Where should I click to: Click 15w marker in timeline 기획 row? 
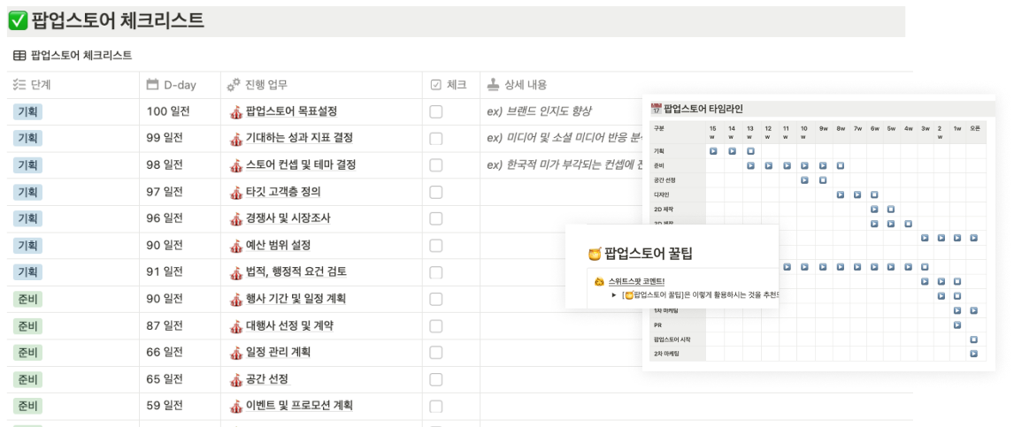coord(714,151)
